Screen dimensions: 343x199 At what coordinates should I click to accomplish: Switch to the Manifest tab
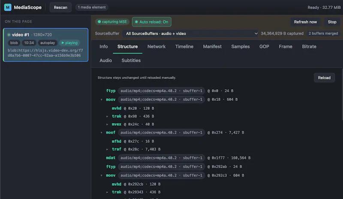tap(212, 47)
